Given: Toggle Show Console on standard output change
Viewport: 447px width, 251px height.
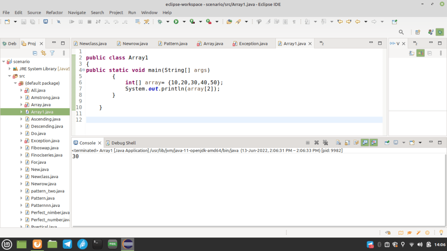Looking at the screenshot, I should 365,143.
